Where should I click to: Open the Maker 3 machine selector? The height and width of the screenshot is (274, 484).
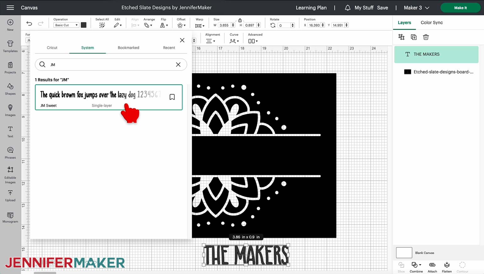click(x=416, y=8)
